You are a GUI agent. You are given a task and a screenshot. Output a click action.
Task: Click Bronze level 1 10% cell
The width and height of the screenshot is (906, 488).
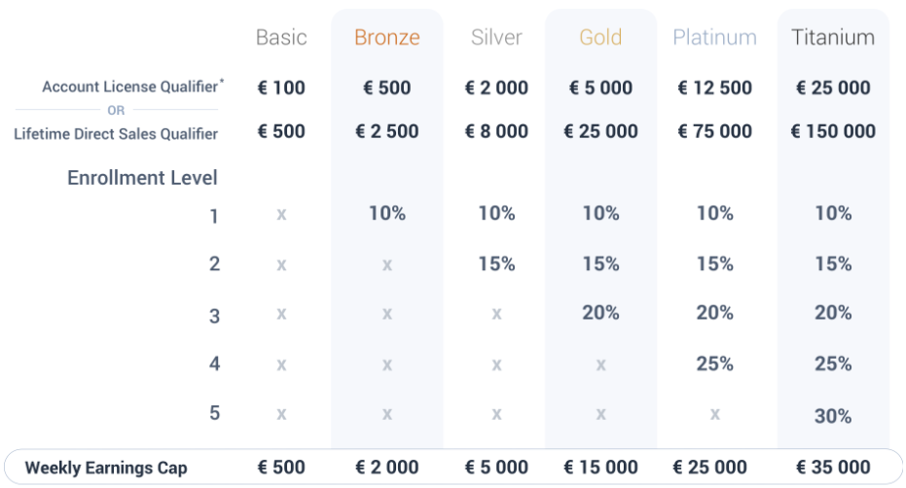[387, 214]
